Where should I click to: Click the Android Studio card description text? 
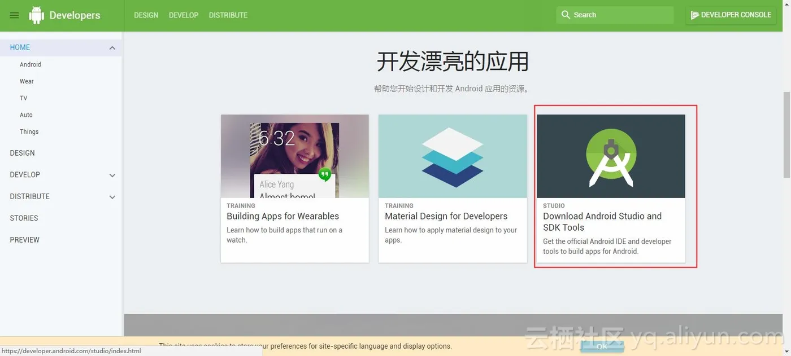(607, 247)
